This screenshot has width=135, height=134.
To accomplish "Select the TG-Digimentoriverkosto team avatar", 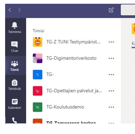I will click(x=37, y=58).
